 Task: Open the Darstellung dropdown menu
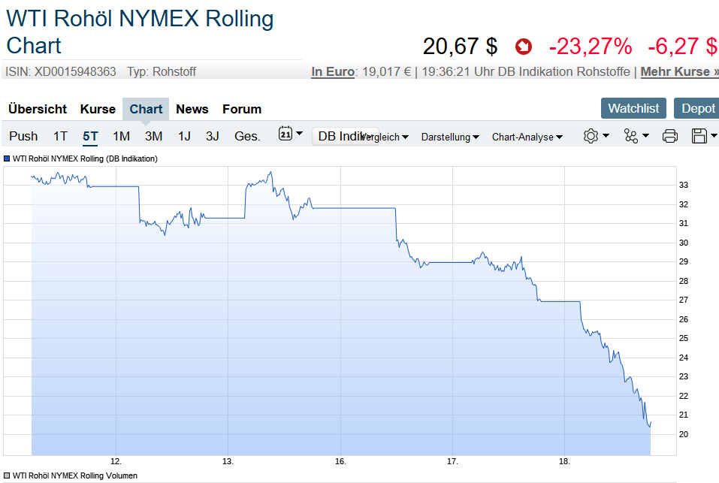coord(450,137)
